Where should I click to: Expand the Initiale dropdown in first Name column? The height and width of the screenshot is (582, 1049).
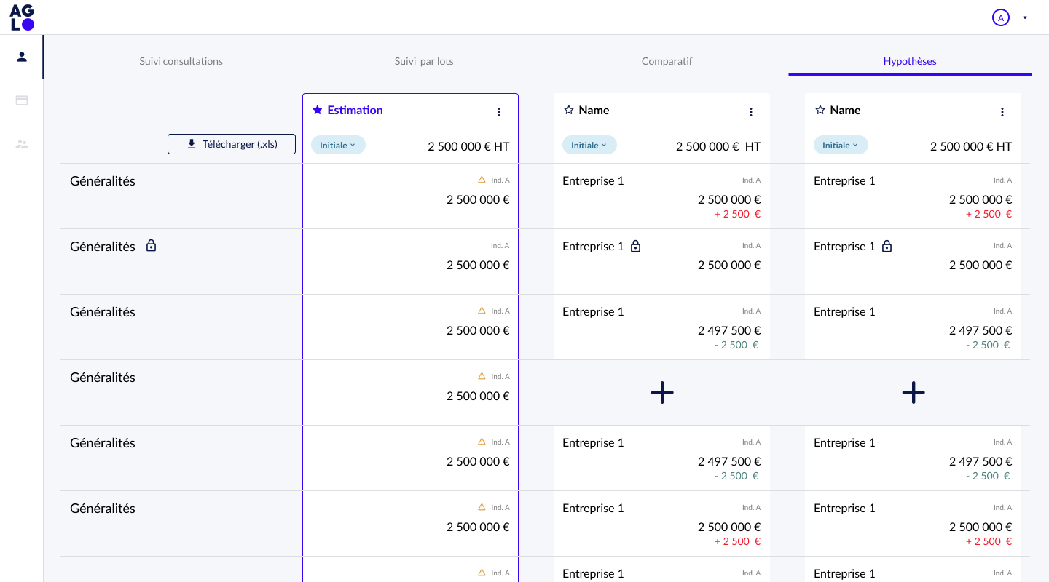(589, 145)
